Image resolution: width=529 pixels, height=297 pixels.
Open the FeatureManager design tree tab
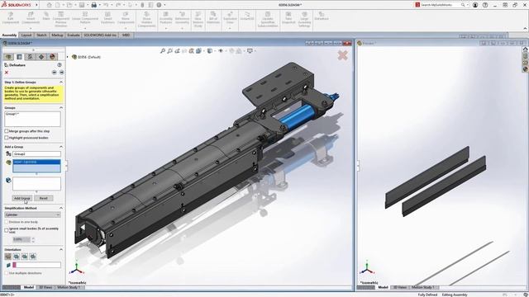[x=9, y=57]
